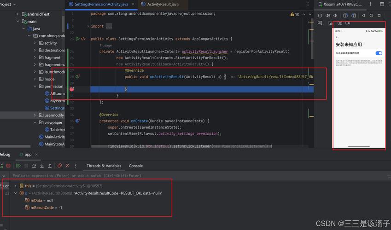This screenshot has height=230, width=391.
Task: Click the Resume Program debug icon
Action: pos(18,166)
